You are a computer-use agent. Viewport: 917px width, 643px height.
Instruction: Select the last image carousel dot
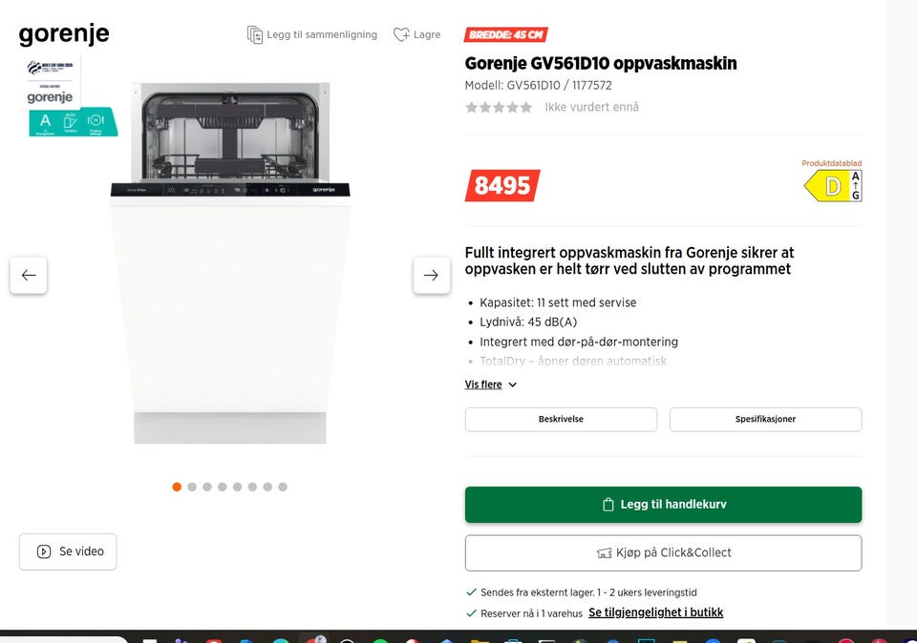283,487
